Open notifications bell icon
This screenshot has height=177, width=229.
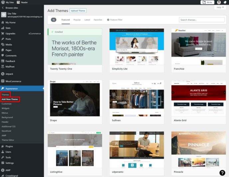pos(225,2)
